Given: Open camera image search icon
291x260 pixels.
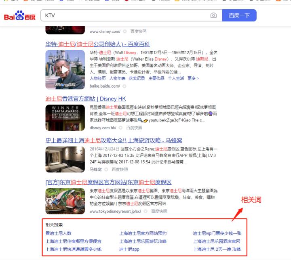Looking at the screenshot, I should click(x=213, y=15).
